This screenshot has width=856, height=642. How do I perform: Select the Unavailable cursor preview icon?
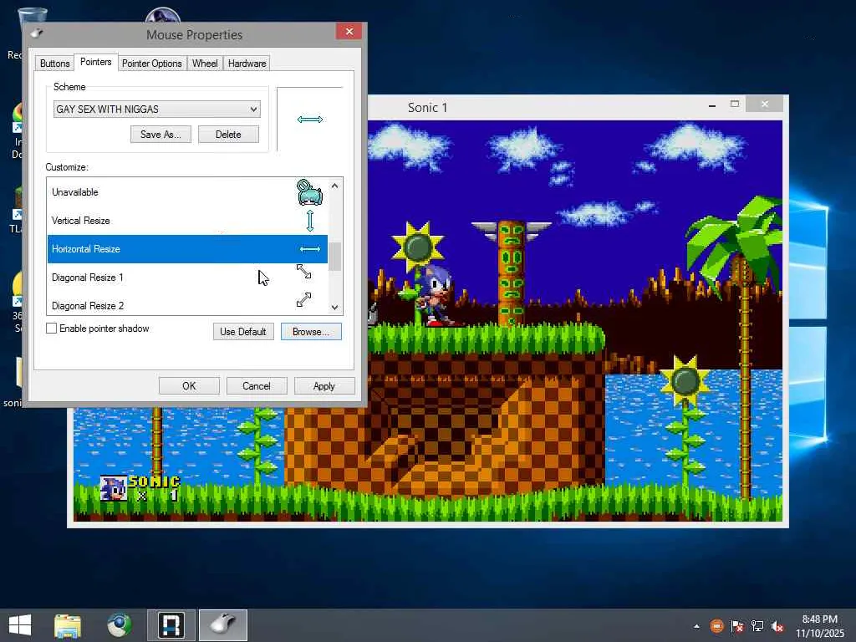tap(309, 192)
